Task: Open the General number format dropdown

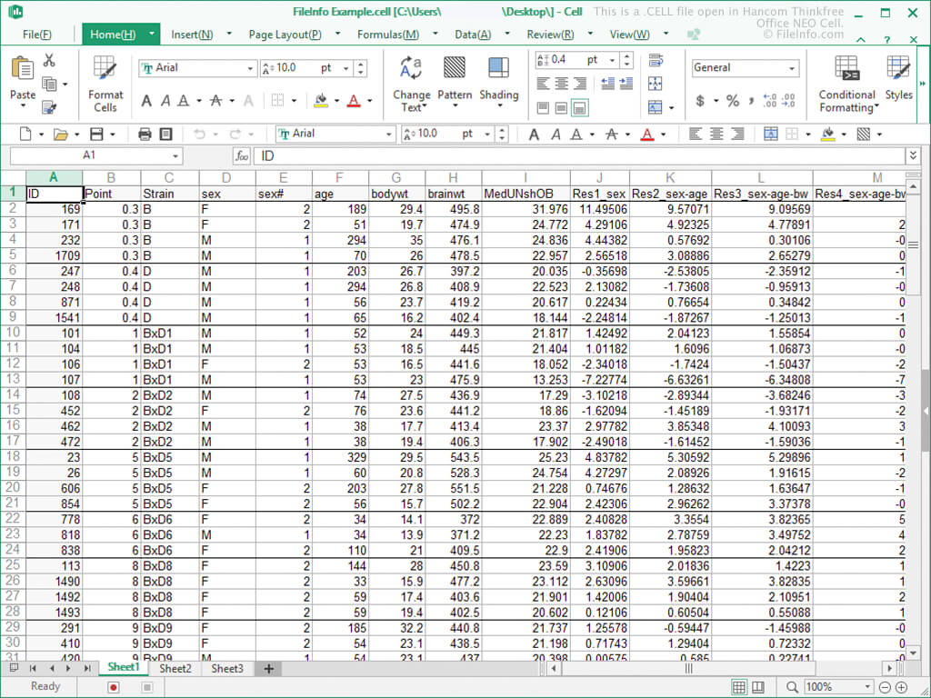Action: click(x=792, y=69)
